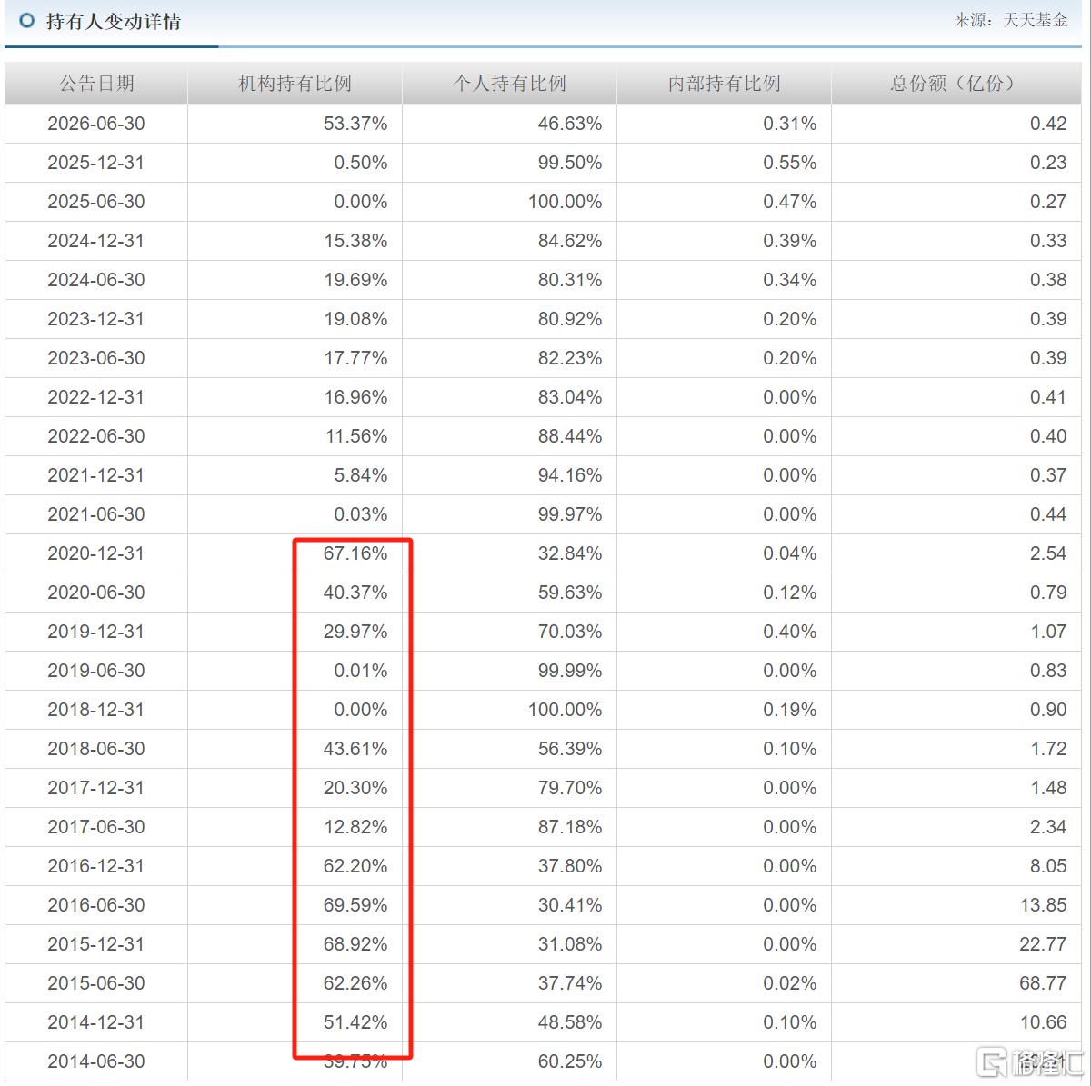
Task: Select the 59.63% individual holding cell
Action: [x=570, y=593]
